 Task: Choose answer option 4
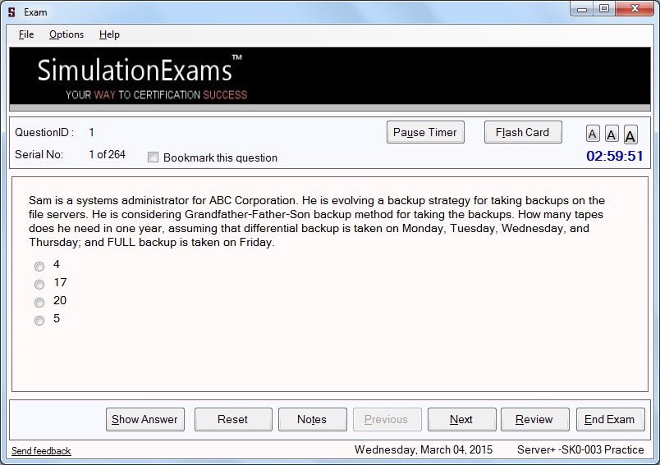tap(39, 267)
